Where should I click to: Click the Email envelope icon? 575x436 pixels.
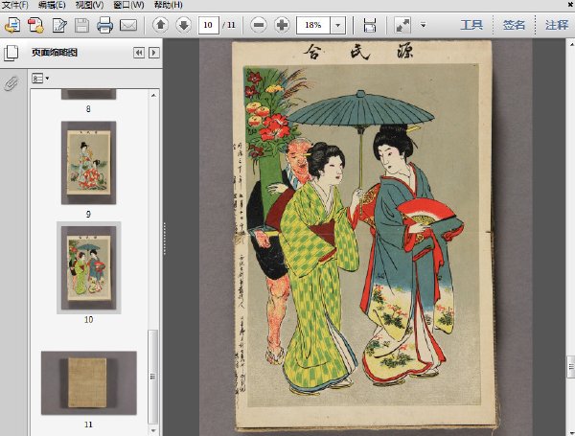[x=128, y=25]
